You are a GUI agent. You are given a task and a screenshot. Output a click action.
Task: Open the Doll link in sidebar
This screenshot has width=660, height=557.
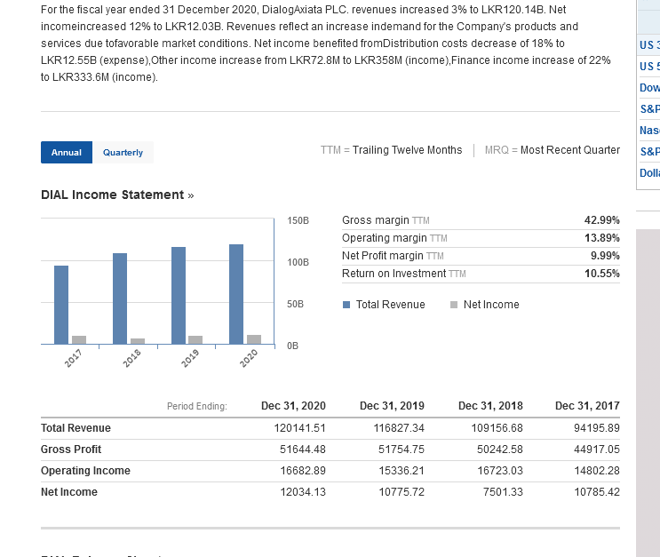tap(649, 173)
